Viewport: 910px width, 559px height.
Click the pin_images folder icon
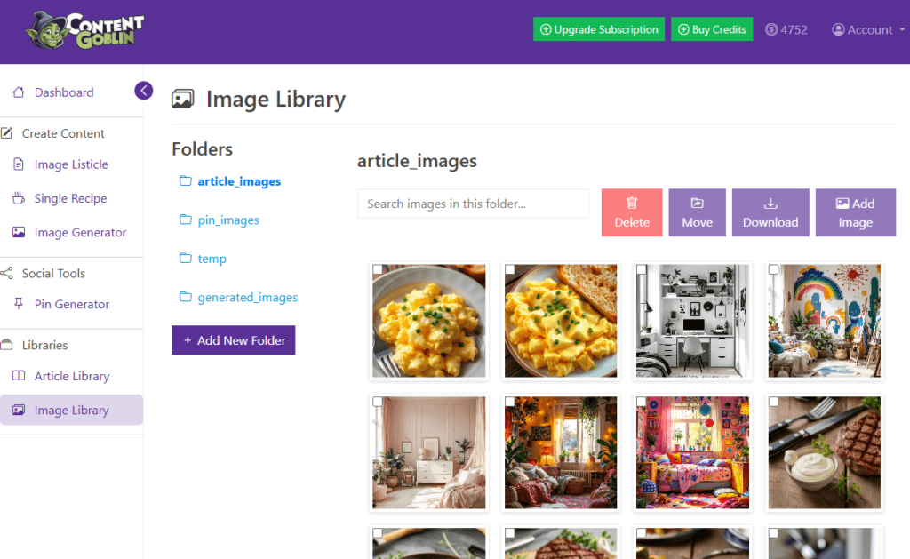pos(185,220)
